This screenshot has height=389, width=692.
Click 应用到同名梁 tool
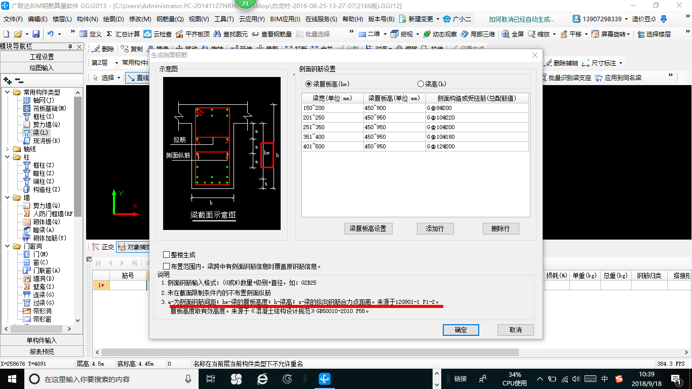618,77
